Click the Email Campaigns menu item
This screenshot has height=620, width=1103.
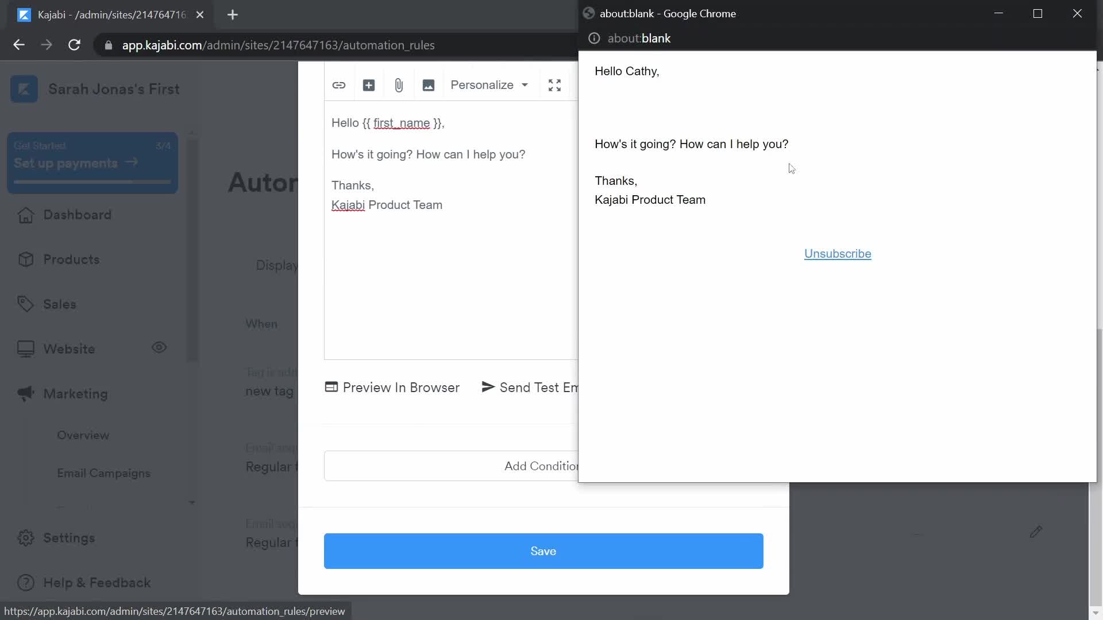pos(104,473)
